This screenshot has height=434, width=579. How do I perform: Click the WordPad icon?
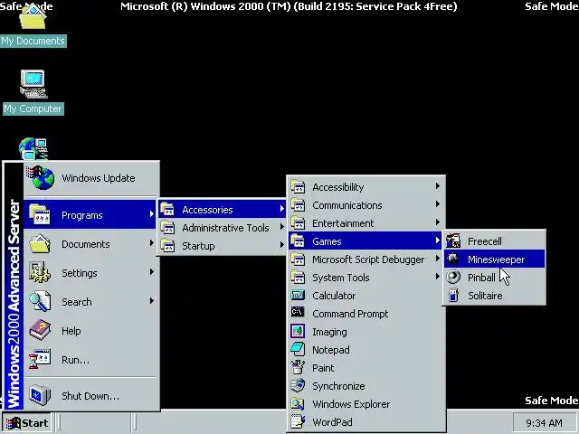298,421
